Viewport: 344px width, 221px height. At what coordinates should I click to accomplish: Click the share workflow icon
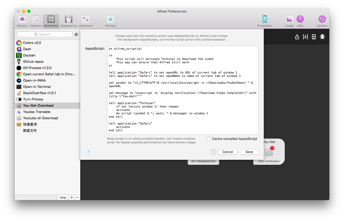point(297,37)
